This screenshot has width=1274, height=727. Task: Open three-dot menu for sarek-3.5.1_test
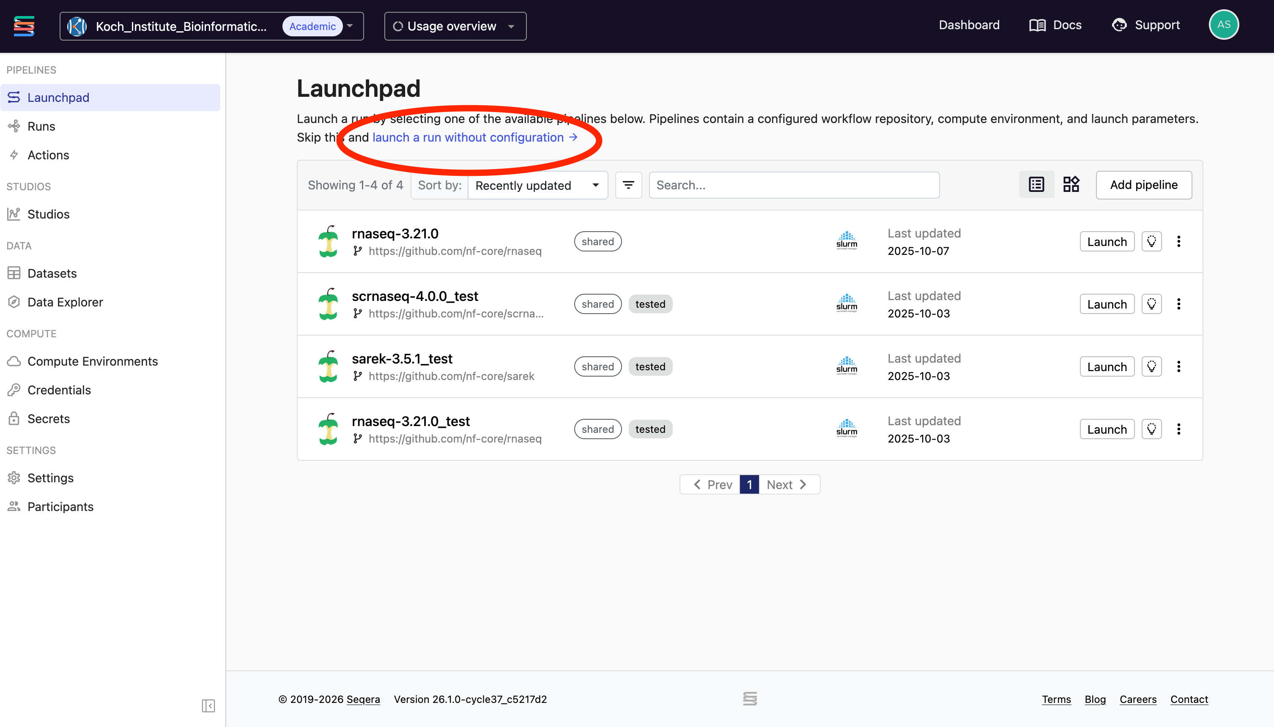point(1178,366)
